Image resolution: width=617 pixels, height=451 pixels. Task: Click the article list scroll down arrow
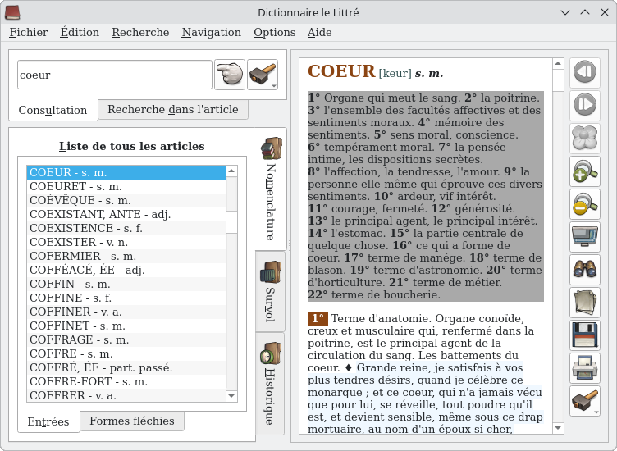point(231,396)
